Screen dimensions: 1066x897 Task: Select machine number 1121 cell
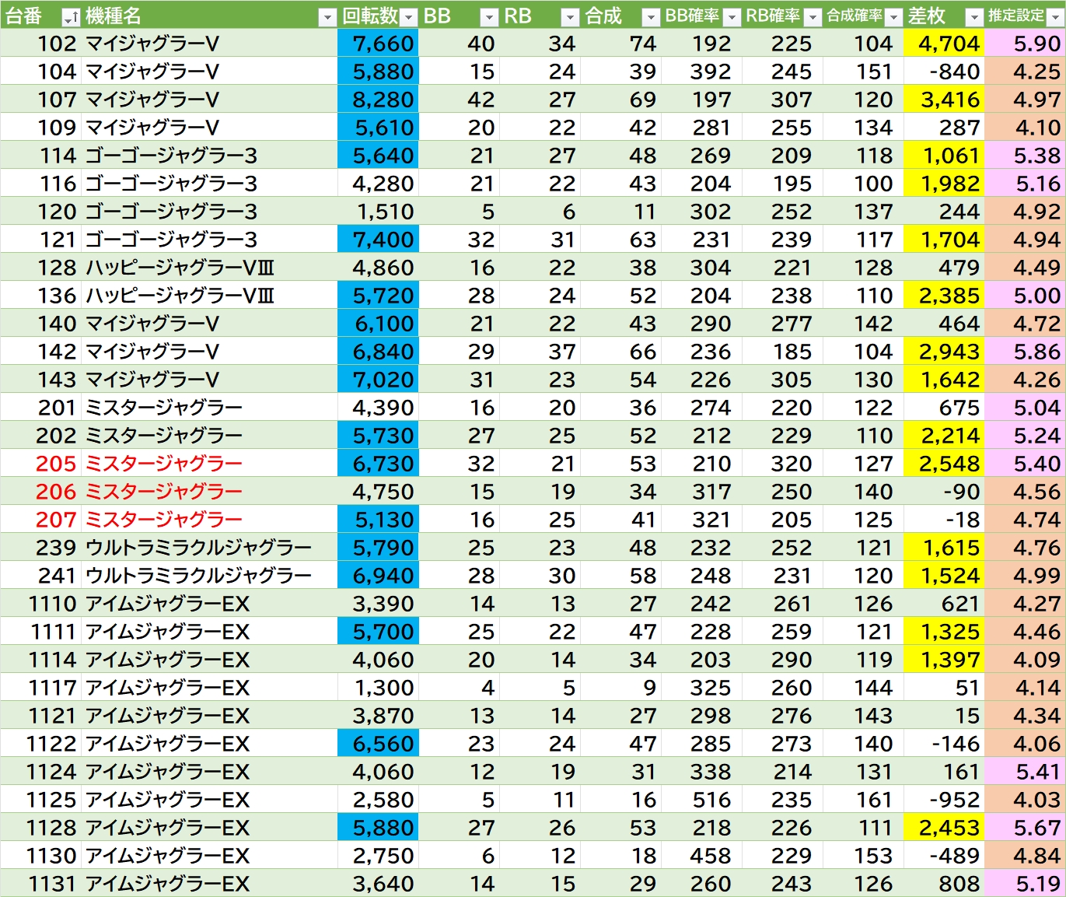point(40,716)
